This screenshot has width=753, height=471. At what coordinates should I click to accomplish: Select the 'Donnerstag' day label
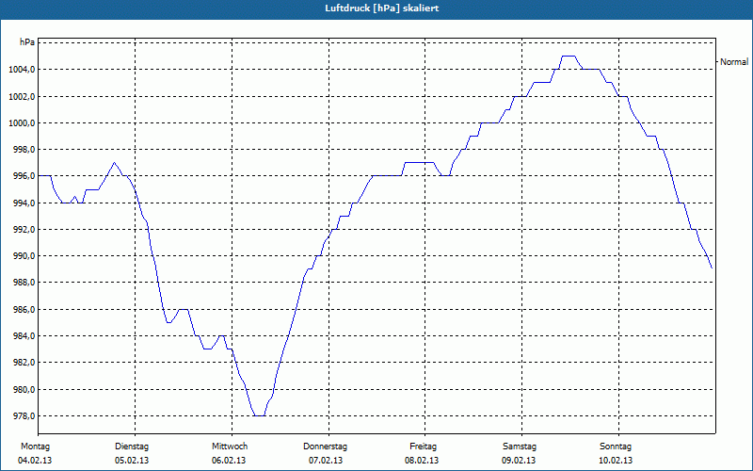tap(325, 447)
